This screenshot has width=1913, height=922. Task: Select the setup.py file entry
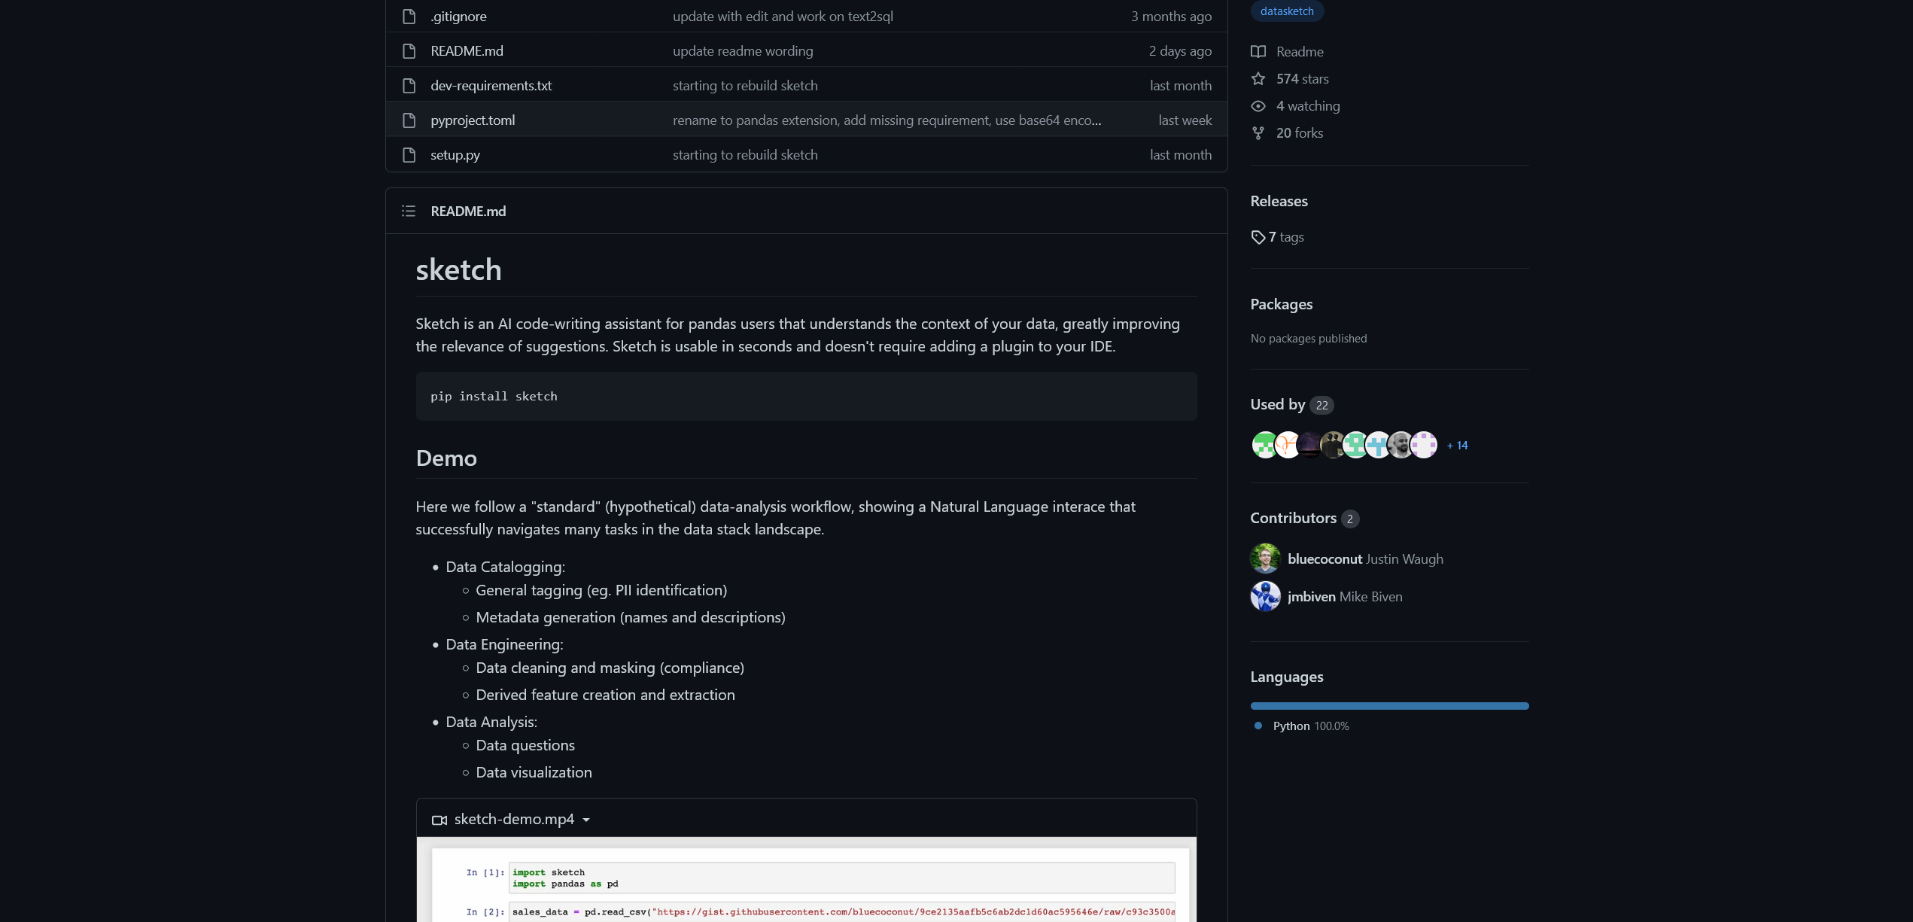tap(455, 155)
